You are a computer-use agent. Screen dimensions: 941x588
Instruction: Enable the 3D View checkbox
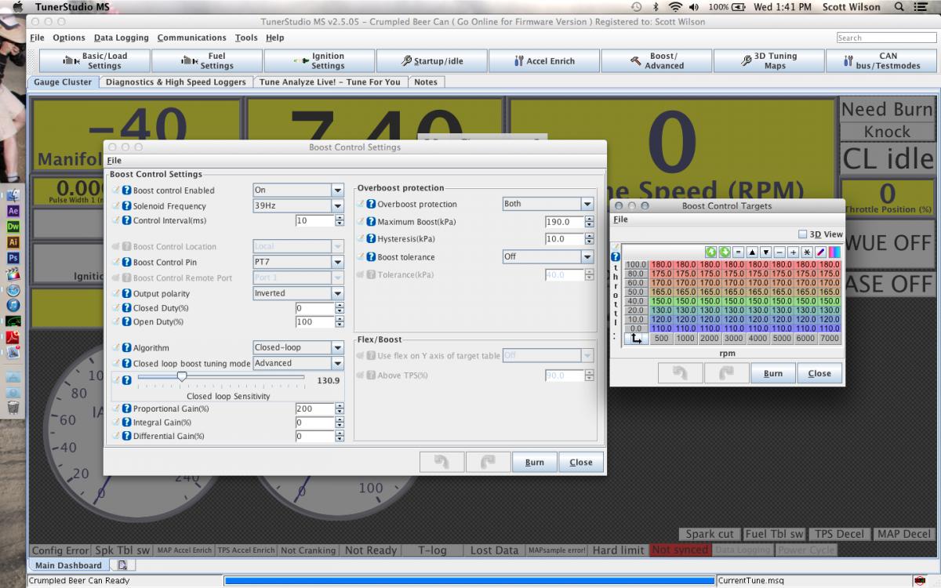[802, 234]
